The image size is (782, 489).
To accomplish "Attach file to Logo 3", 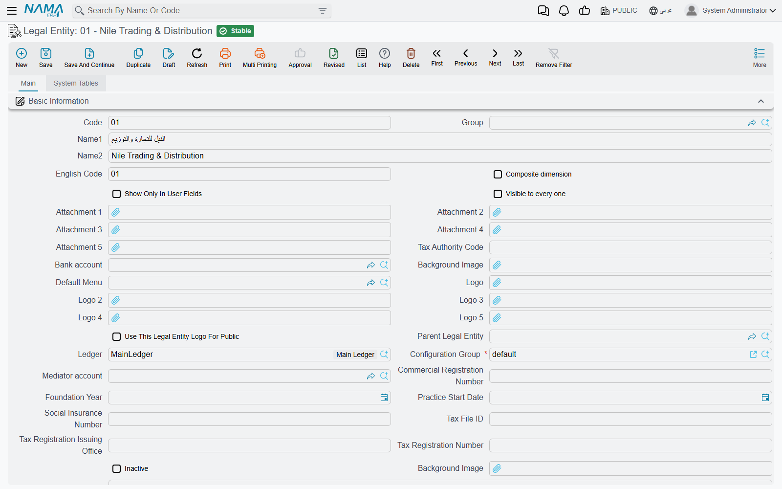I will (497, 300).
